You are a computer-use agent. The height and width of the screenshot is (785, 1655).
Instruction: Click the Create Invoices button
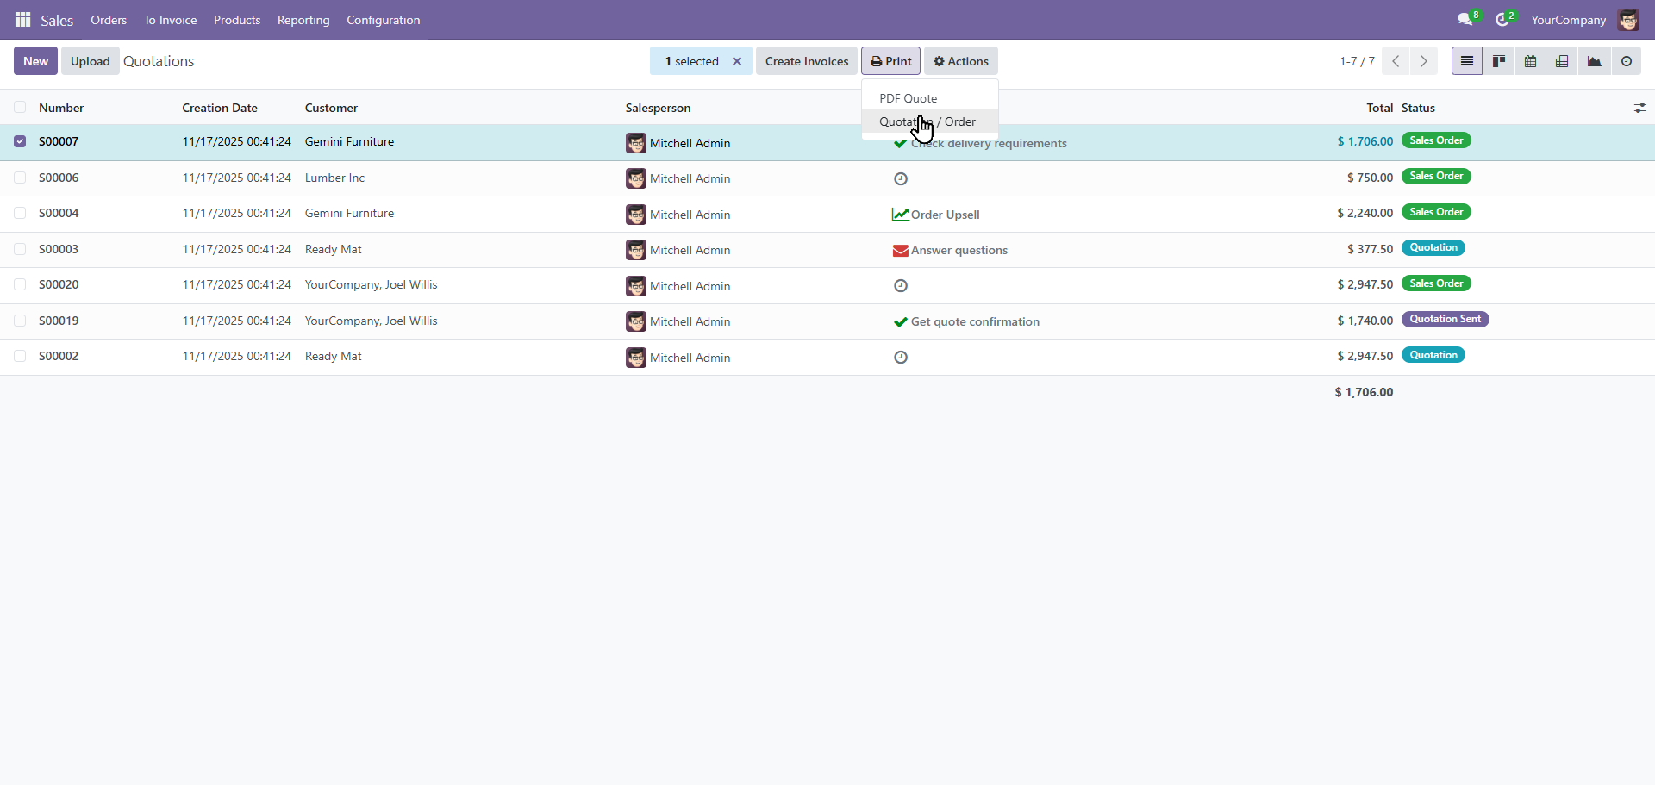pyautogui.click(x=807, y=61)
